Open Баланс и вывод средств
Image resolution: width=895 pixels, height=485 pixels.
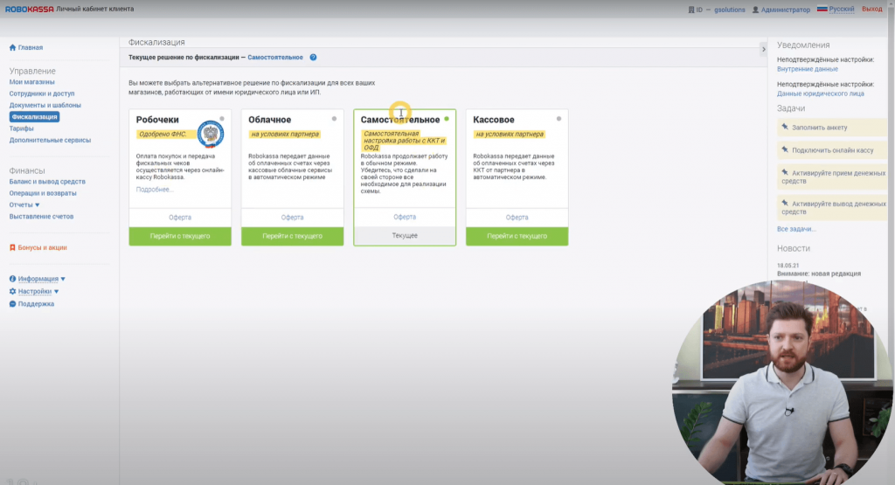(47, 182)
